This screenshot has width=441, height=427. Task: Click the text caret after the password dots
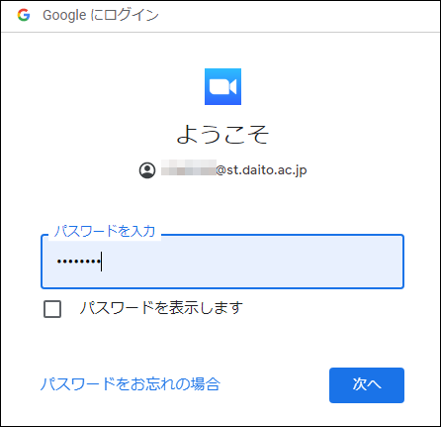102,262
